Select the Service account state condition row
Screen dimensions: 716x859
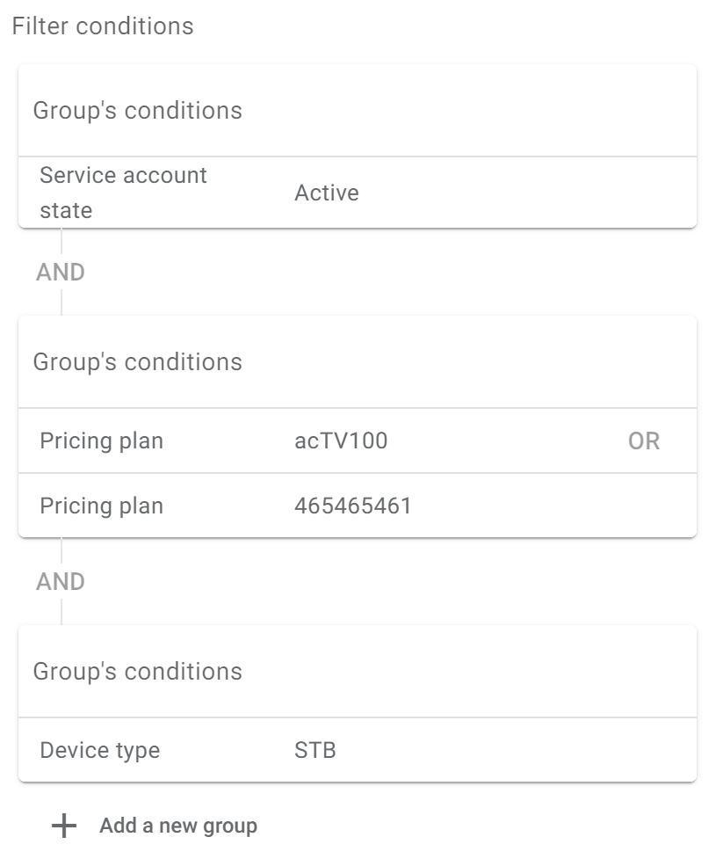point(358,193)
